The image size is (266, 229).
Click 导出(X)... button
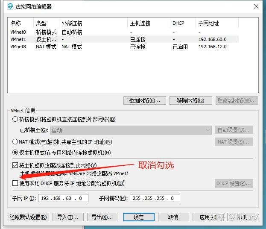tap(102, 217)
